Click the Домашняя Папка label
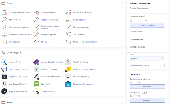169x104 pixels. tap(136, 39)
